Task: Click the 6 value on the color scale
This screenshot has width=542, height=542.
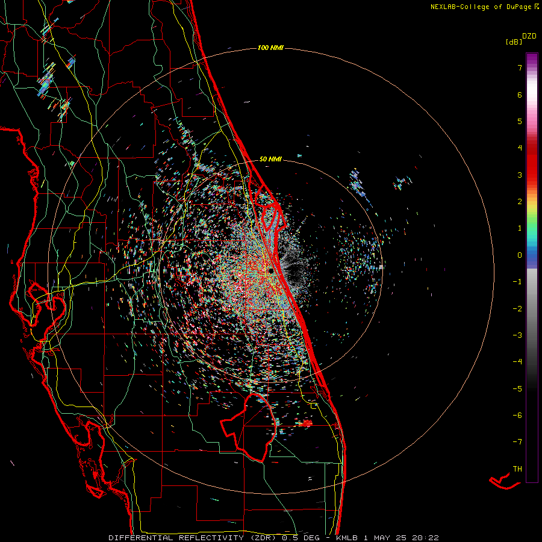Action: coord(520,95)
